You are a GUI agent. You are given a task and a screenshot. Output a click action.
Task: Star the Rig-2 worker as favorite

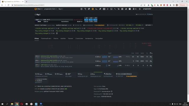pos(35,14)
